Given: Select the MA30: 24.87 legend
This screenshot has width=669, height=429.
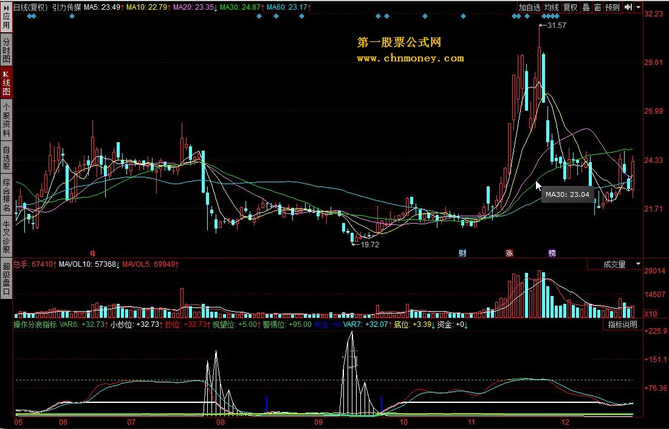Looking at the screenshot, I should 242,7.
